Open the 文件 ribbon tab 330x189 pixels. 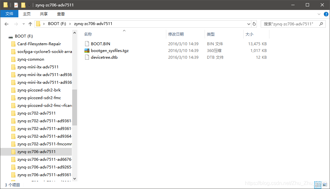[x=9, y=14]
